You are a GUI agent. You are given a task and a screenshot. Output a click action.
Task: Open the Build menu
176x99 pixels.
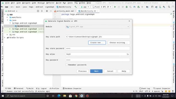click(x=59, y=3)
